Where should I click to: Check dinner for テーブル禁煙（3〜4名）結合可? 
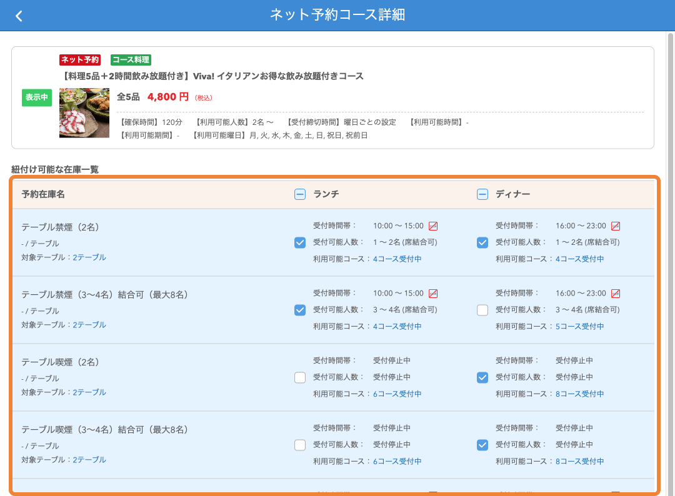482,310
